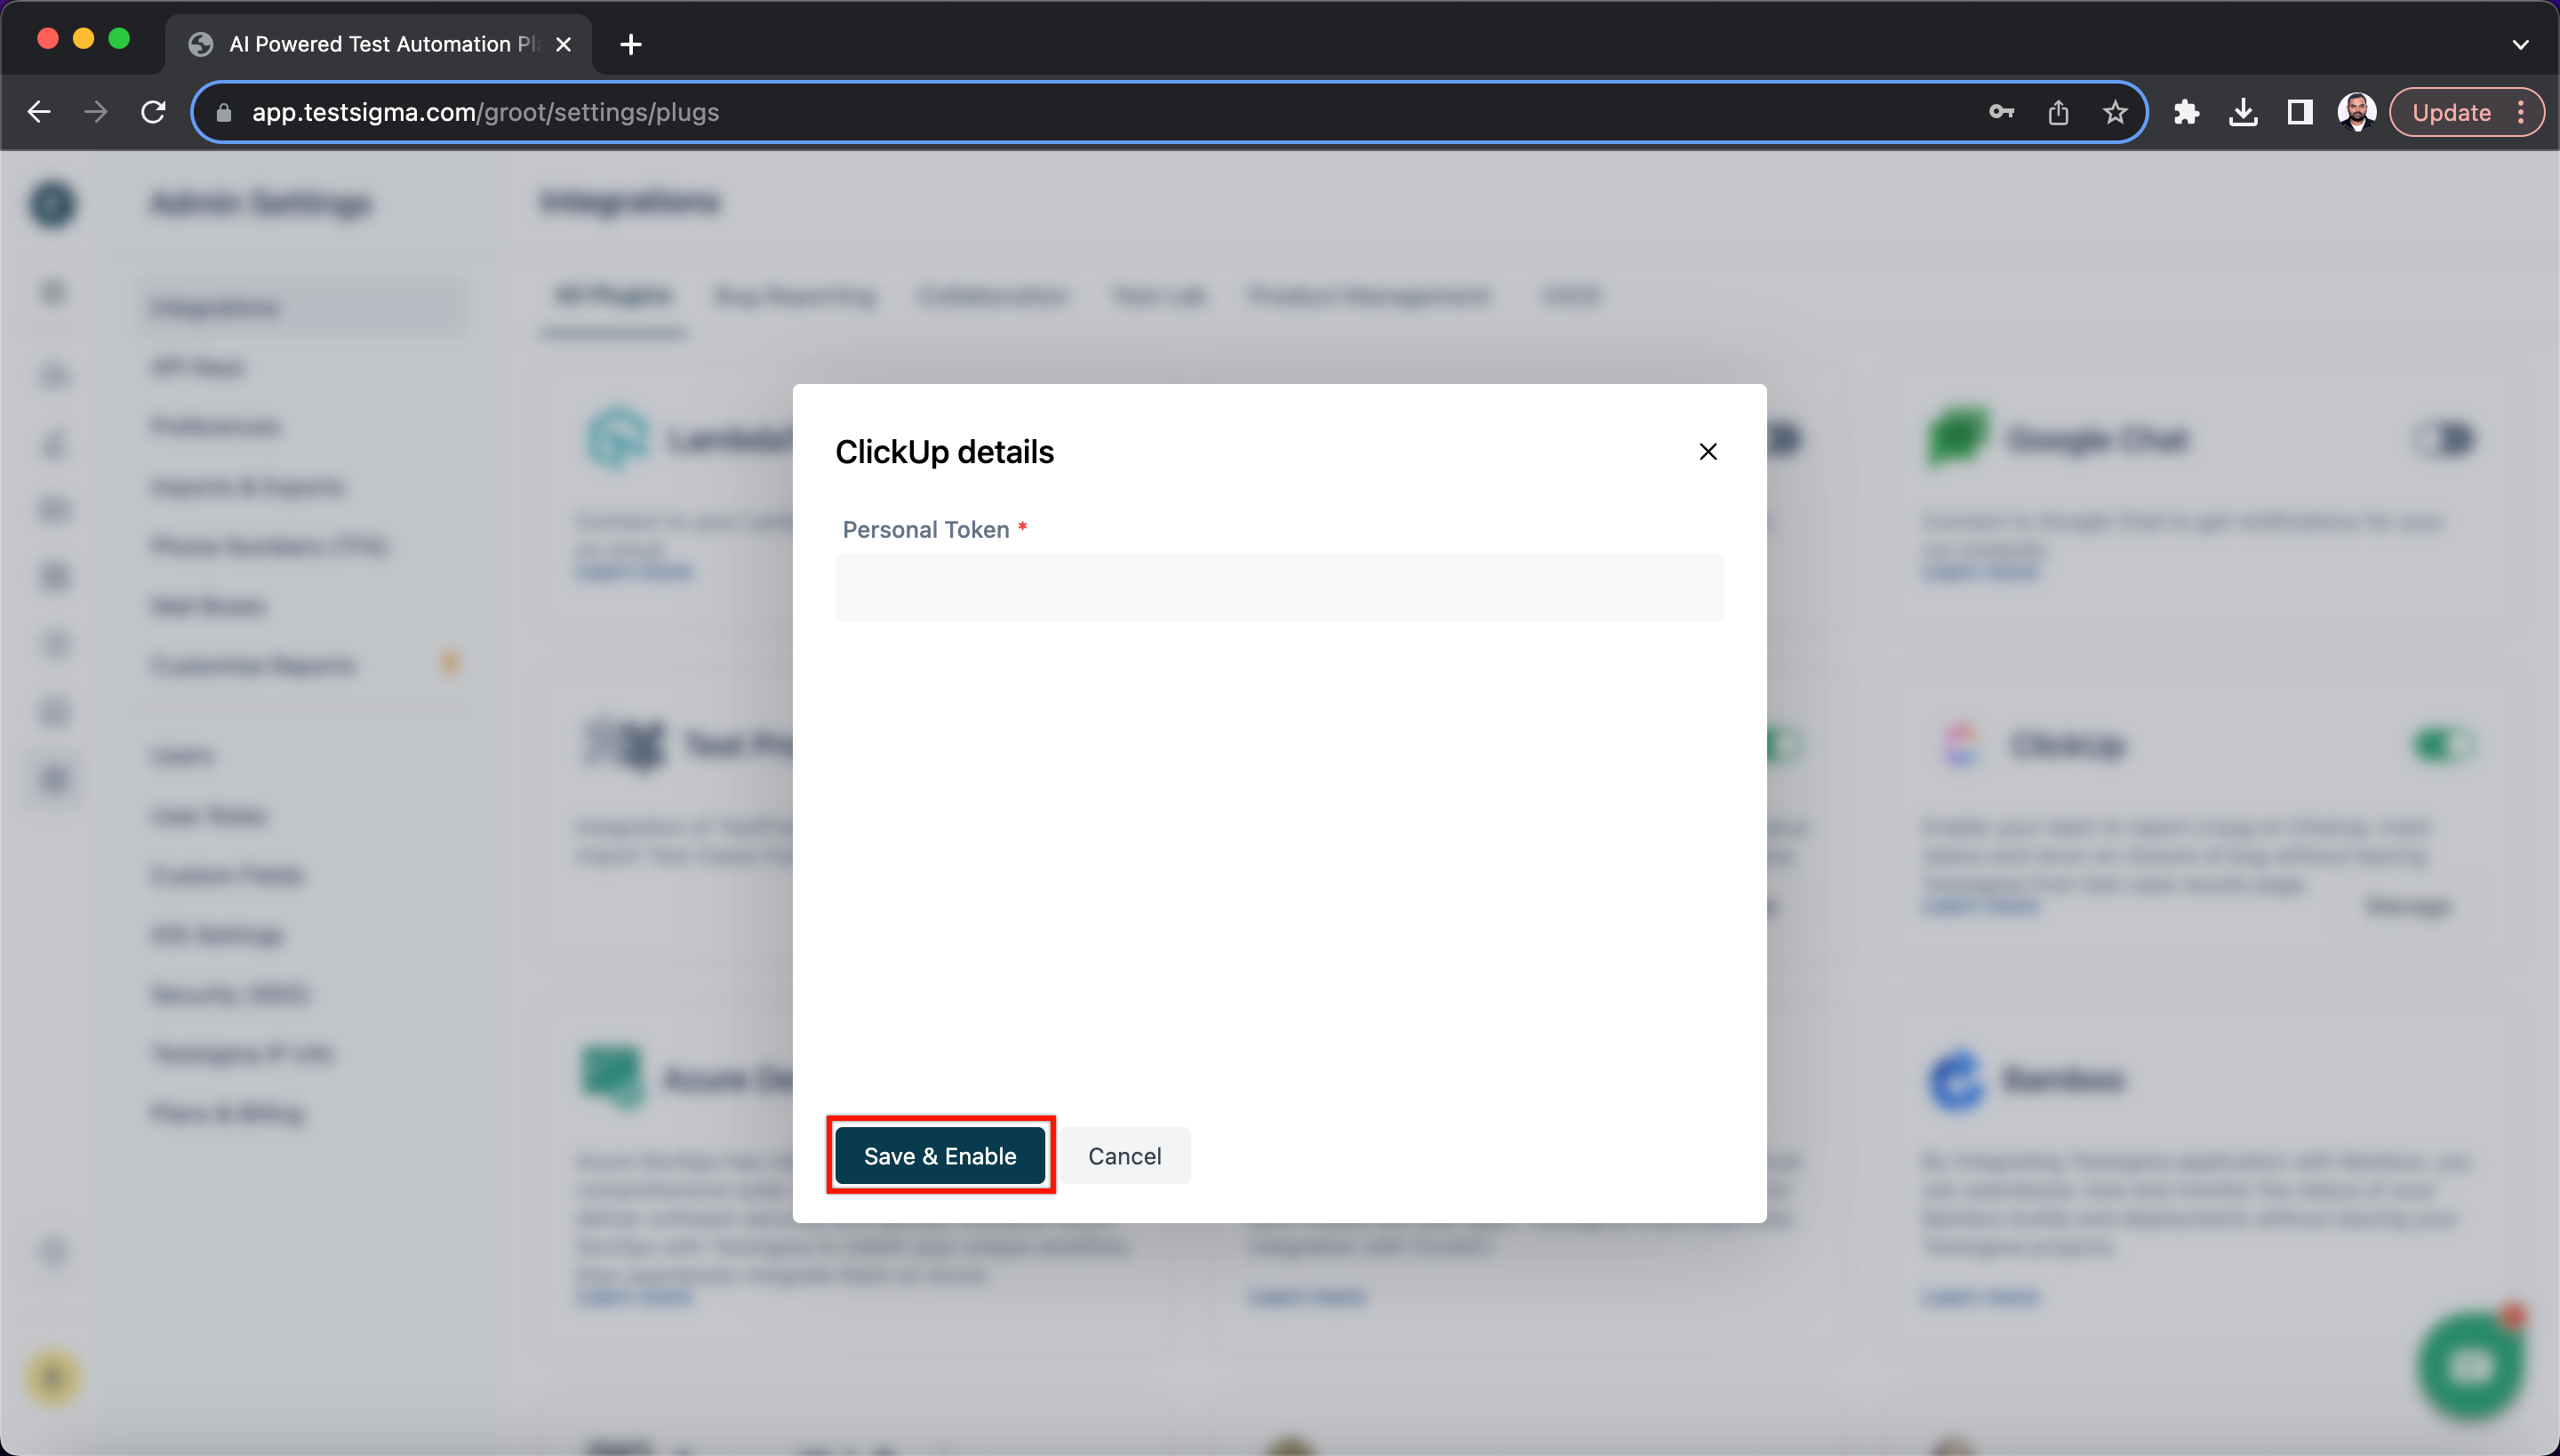Click the Update button in Chrome toolbar
The image size is (2560, 1456).
(2450, 112)
